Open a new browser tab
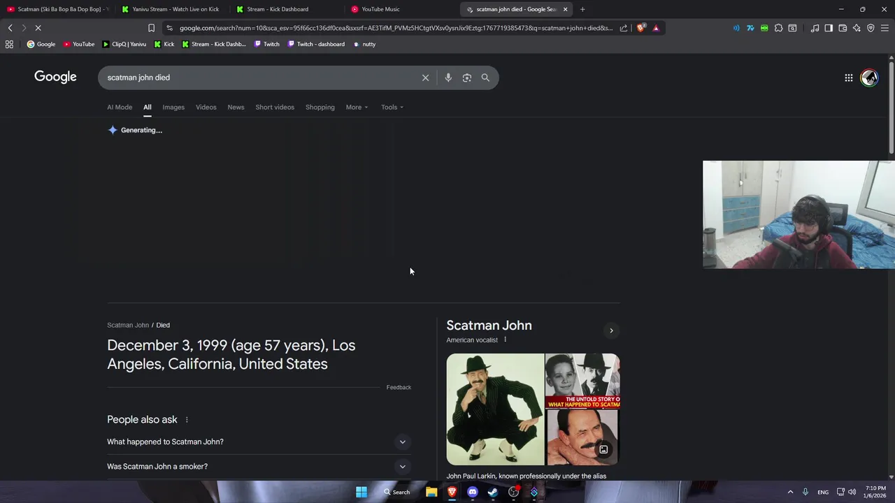 582,9
